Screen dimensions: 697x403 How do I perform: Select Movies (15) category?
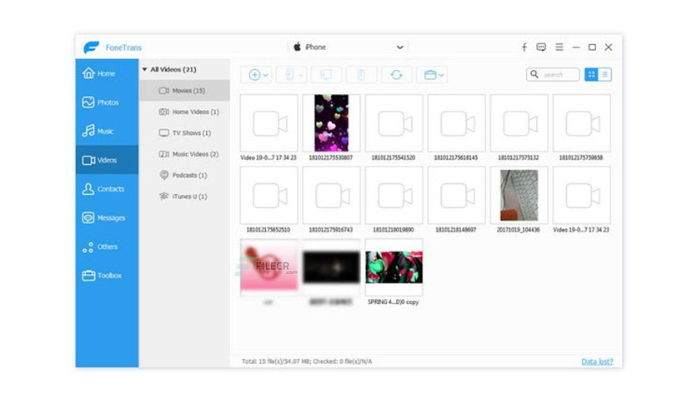[184, 91]
